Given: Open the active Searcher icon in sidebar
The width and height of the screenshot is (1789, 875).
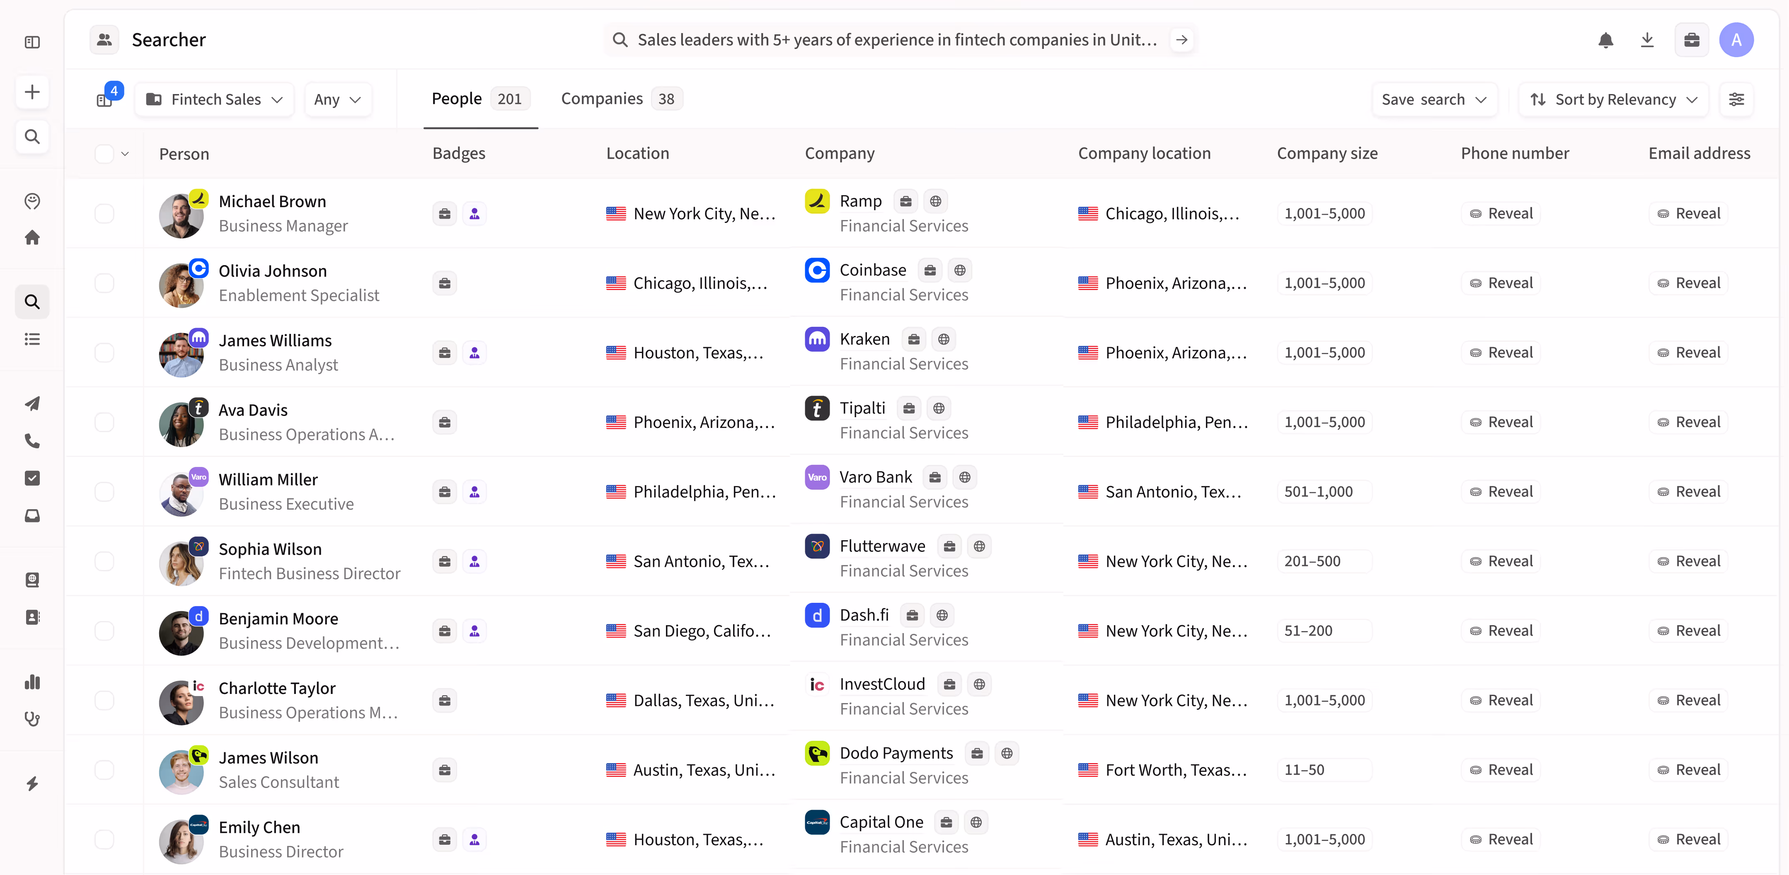Looking at the screenshot, I should 32,302.
